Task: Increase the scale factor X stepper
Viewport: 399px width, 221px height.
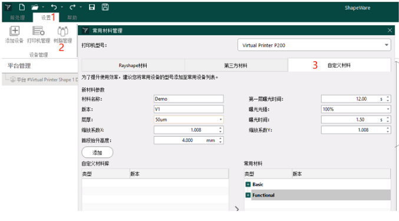Action: tap(220, 128)
